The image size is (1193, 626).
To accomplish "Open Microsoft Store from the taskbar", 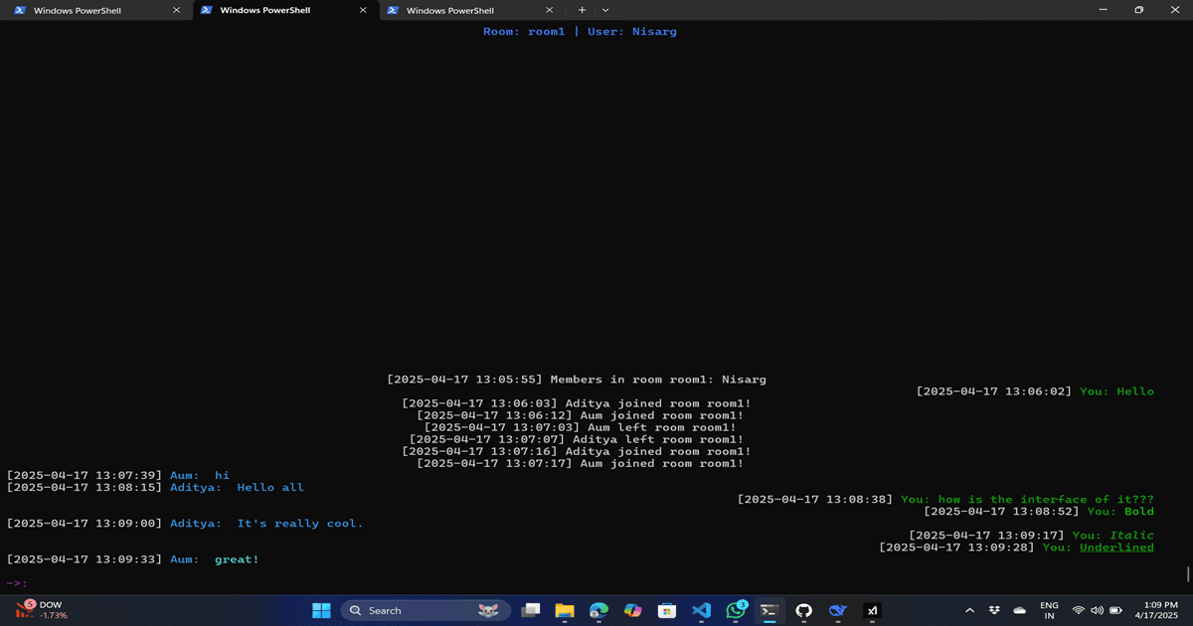I will tap(667, 610).
